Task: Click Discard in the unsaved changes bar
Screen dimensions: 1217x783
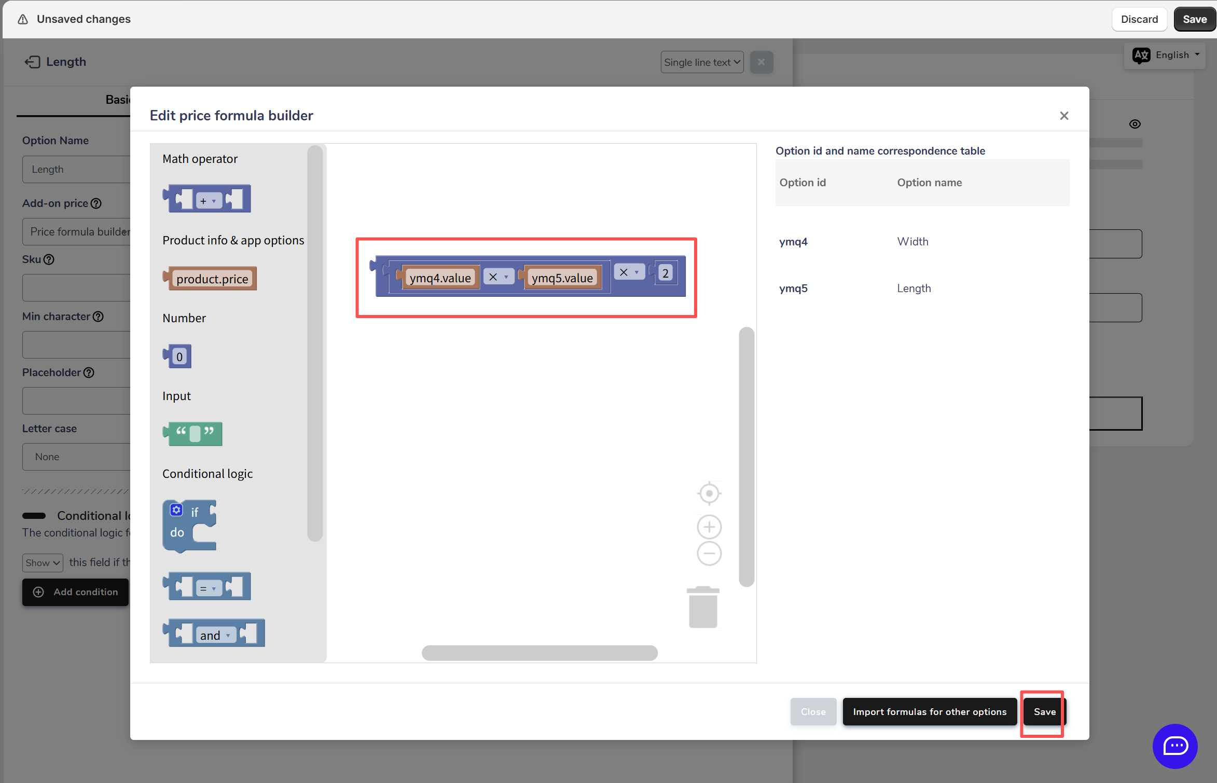Action: 1139,19
